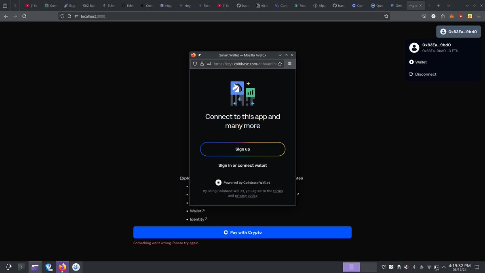Switch to the Buy tab
Image resolution: width=485 pixels, height=273 pixels.
click(70, 6)
